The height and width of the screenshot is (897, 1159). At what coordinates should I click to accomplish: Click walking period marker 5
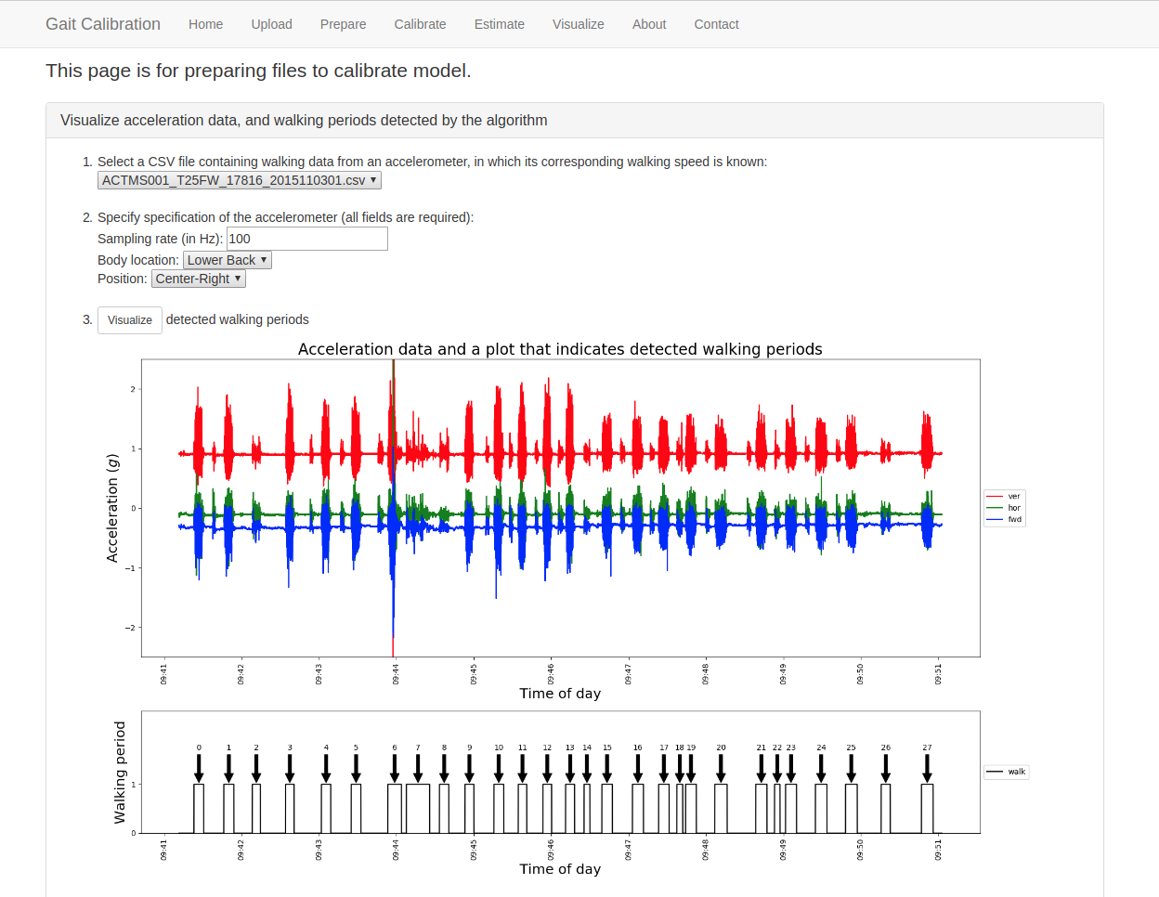point(356,764)
